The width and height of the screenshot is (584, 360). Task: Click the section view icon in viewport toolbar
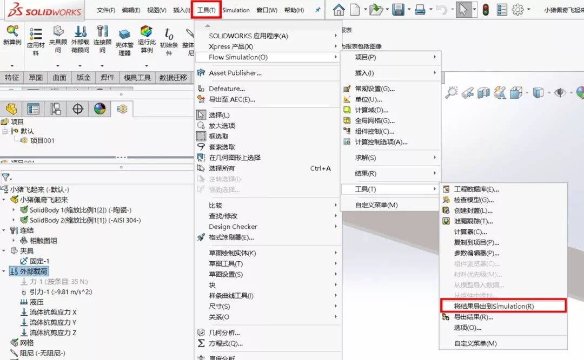pos(483,93)
